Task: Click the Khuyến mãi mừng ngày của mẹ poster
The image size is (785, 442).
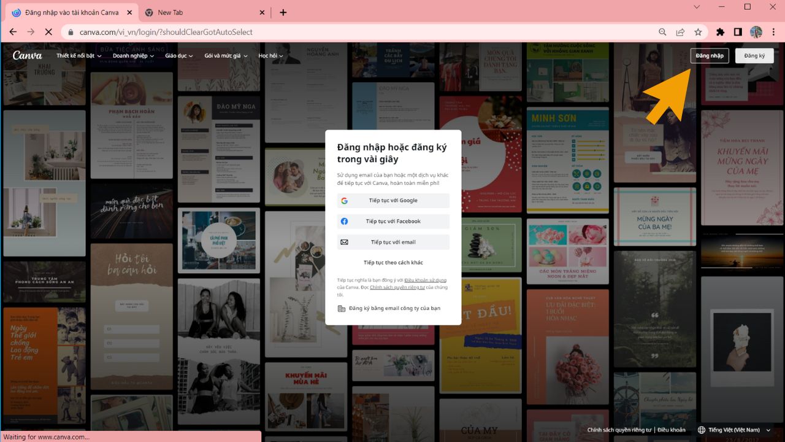Action: [742, 168]
